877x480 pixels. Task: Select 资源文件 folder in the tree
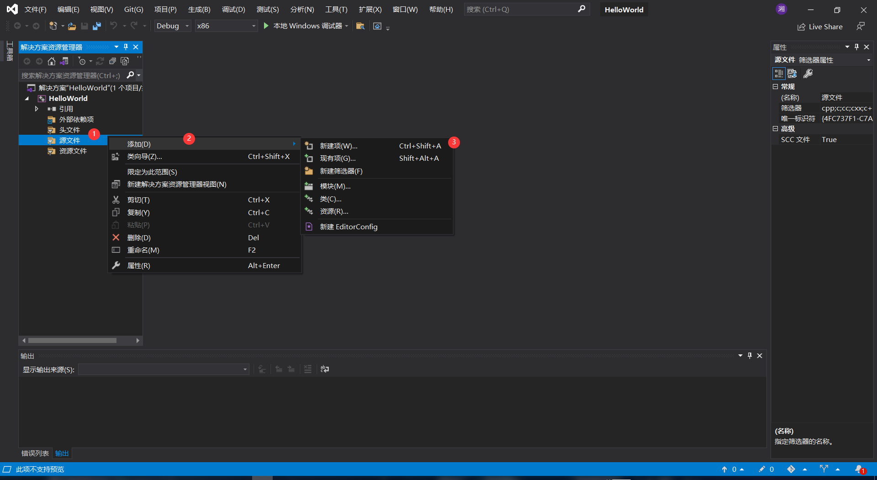pos(73,151)
